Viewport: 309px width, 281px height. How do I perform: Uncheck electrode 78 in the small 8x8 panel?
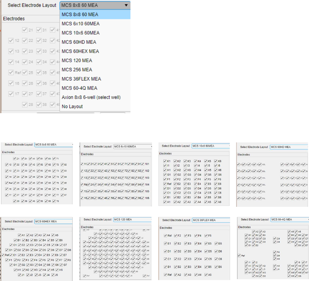54,201
